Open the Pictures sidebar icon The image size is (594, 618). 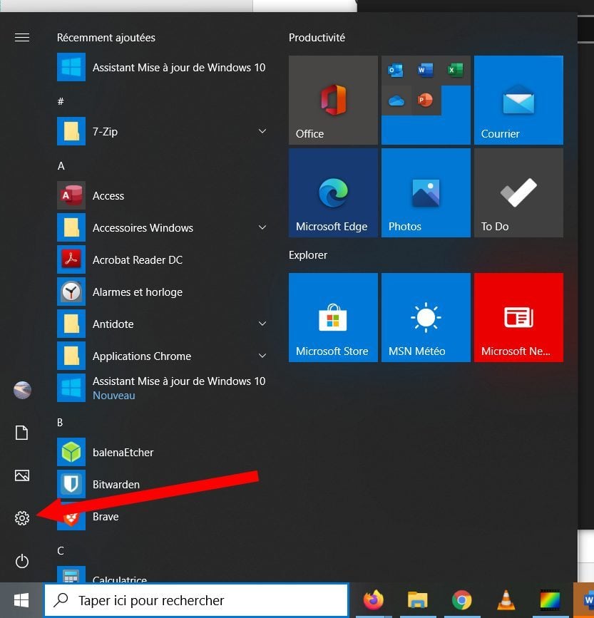click(22, 475)
